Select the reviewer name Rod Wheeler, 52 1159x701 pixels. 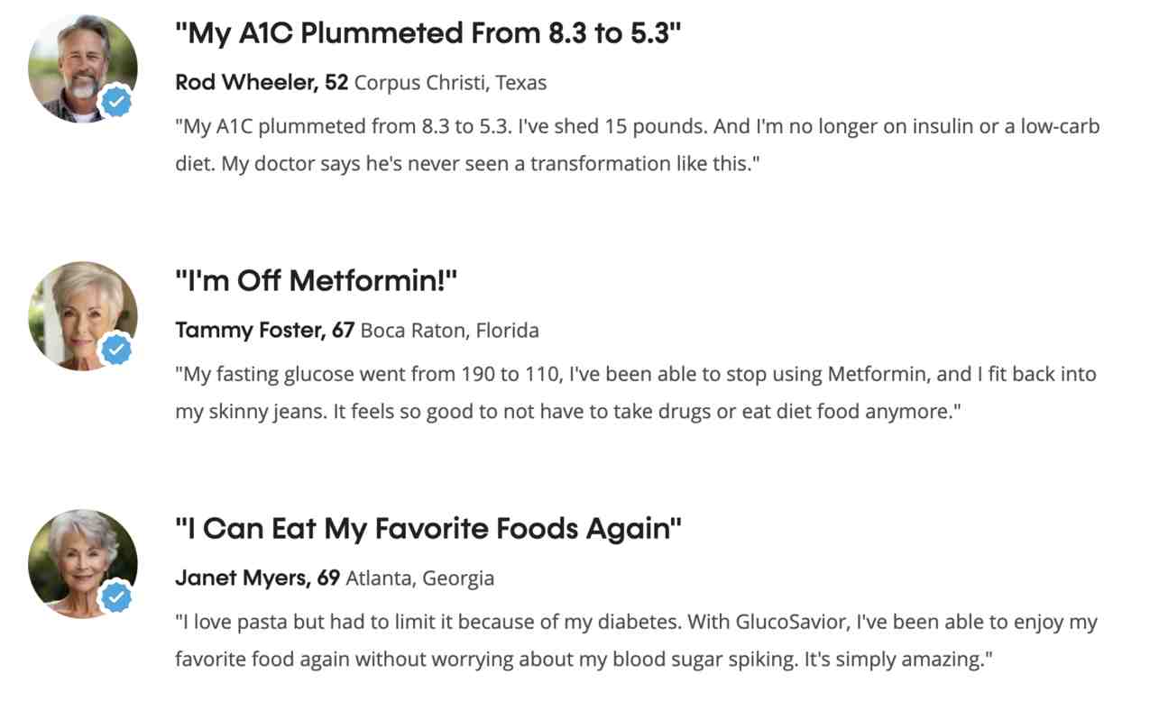point(262,83)
